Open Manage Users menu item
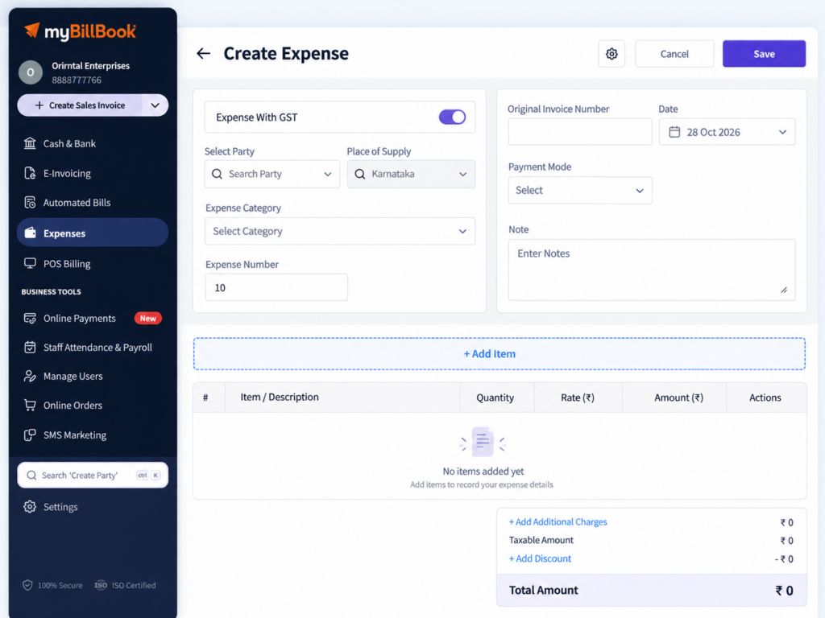The width and height of the screenshot is (825, 618). click(93, 377)
